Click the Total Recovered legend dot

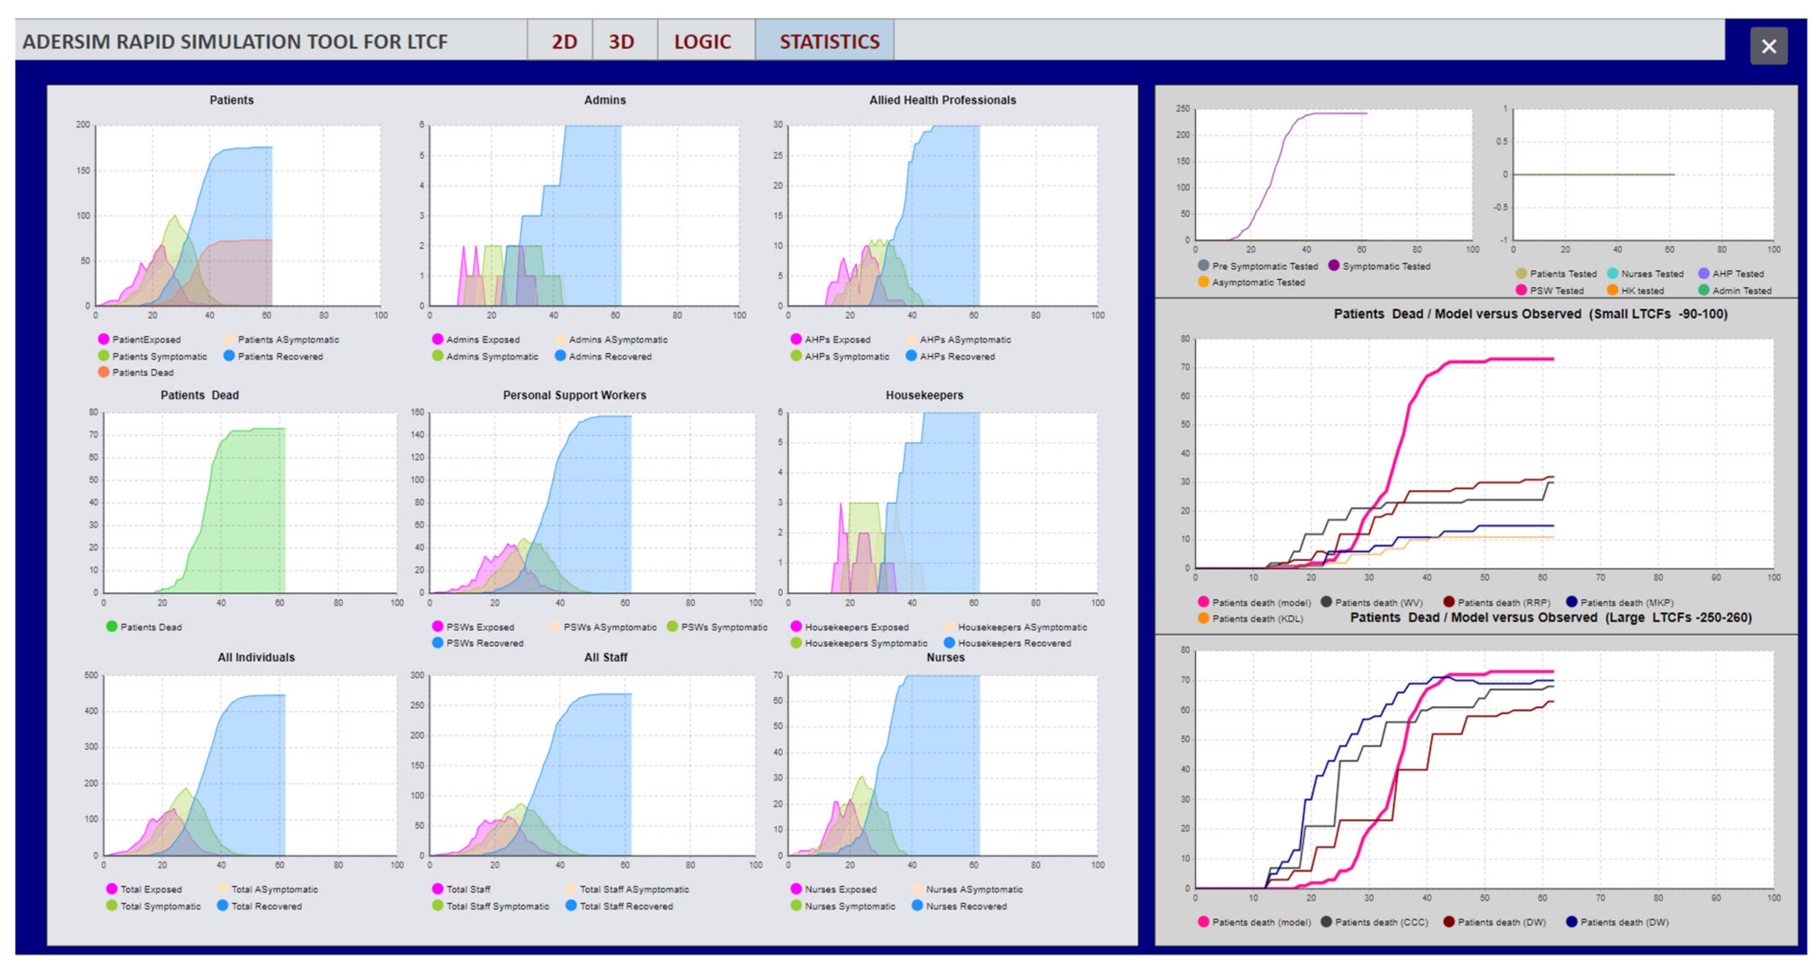click(x=223, y=906)
